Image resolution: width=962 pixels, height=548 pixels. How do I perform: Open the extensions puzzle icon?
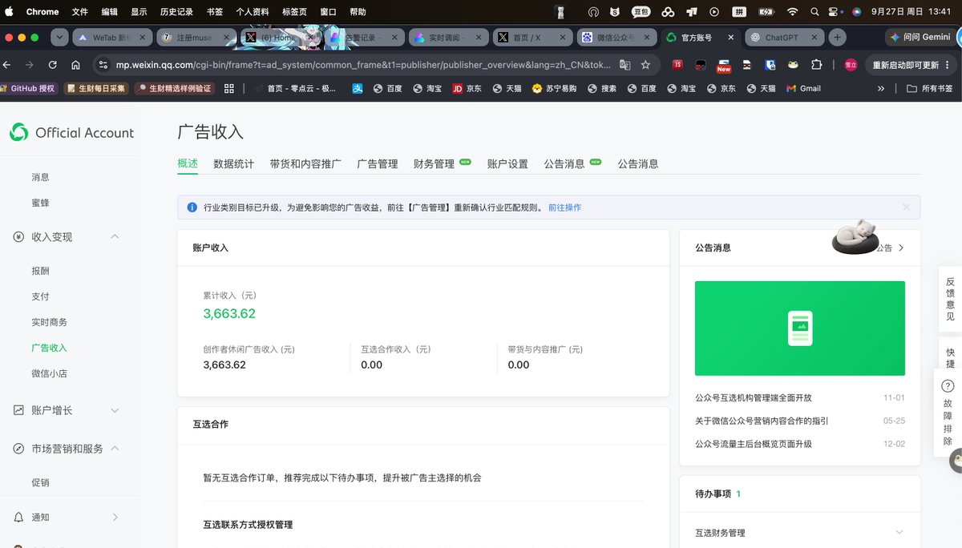click(x=817, y=65)
